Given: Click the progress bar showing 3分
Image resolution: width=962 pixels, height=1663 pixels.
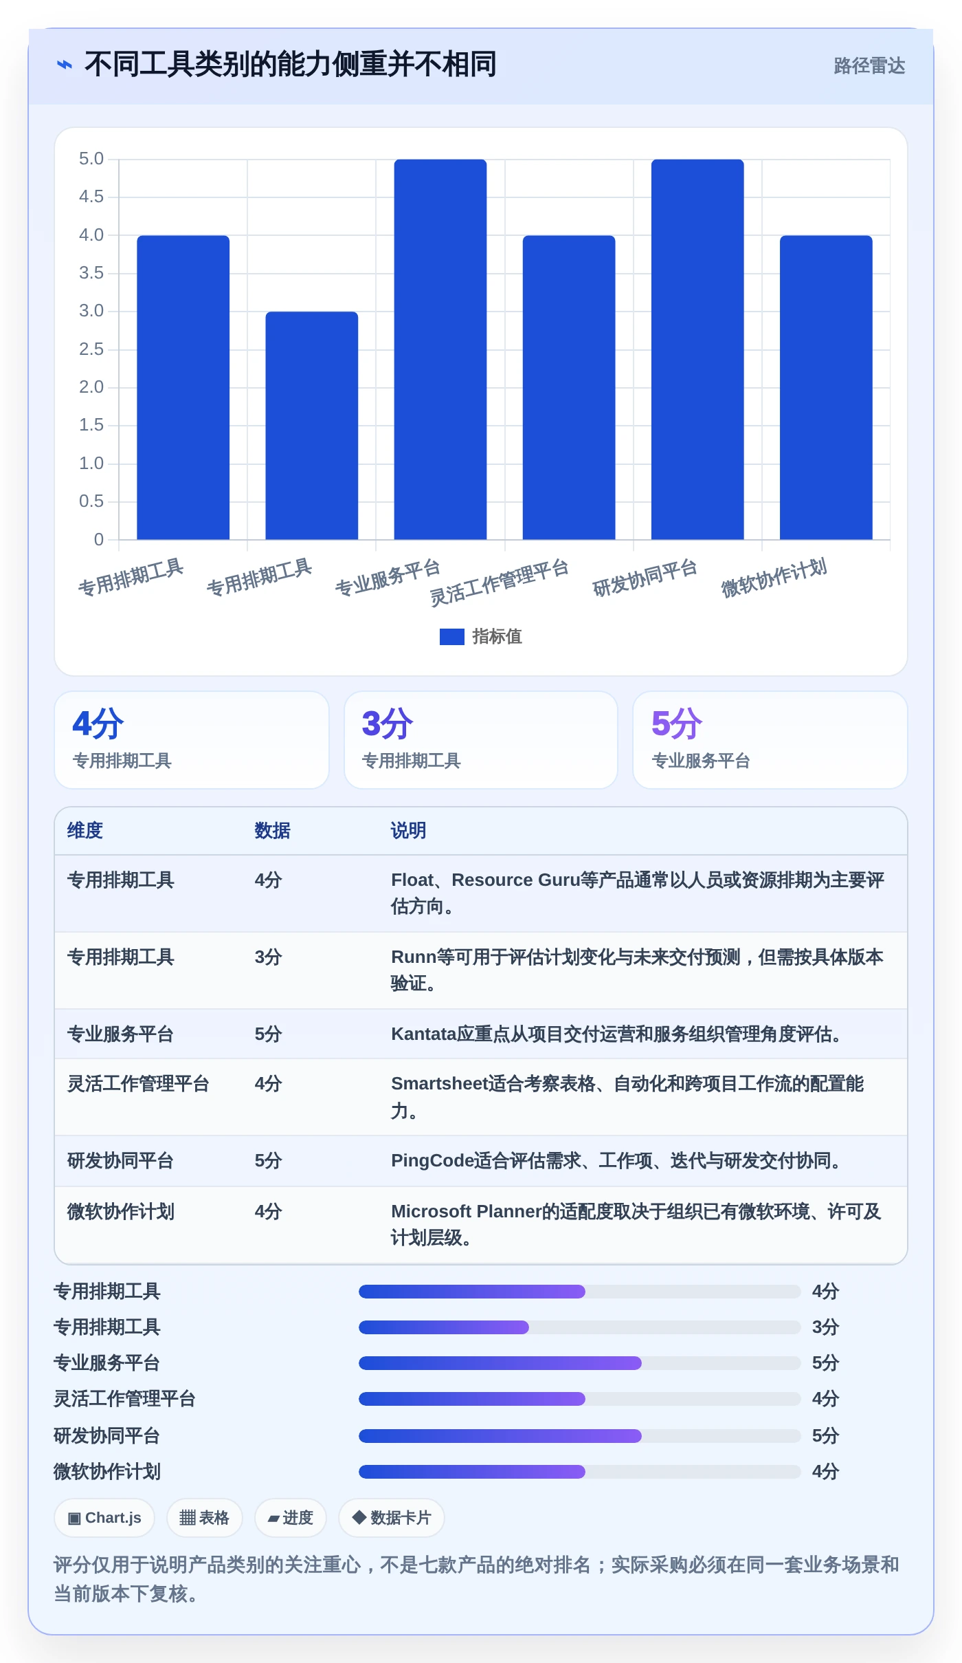Looking at the screenshot, I should coord(579,1327).
